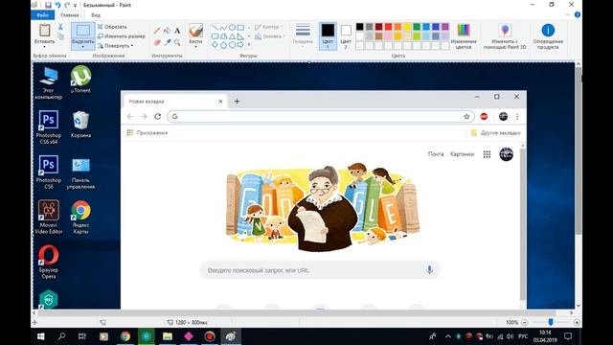Select the Eraser tool

click(157, 42)
